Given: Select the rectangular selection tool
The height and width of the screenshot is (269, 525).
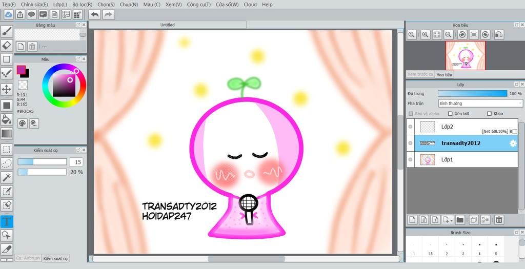Looking at the screenshot, I should coord(7,150).
